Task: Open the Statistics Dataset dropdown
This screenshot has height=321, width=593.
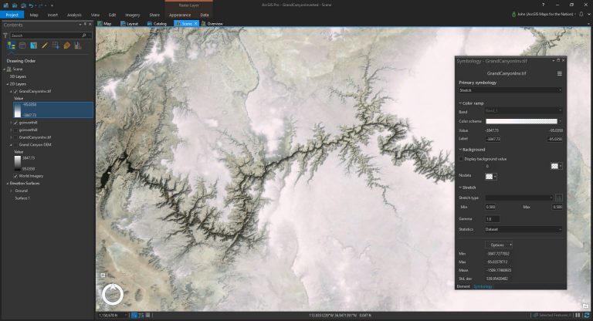Action: point(524,229)
